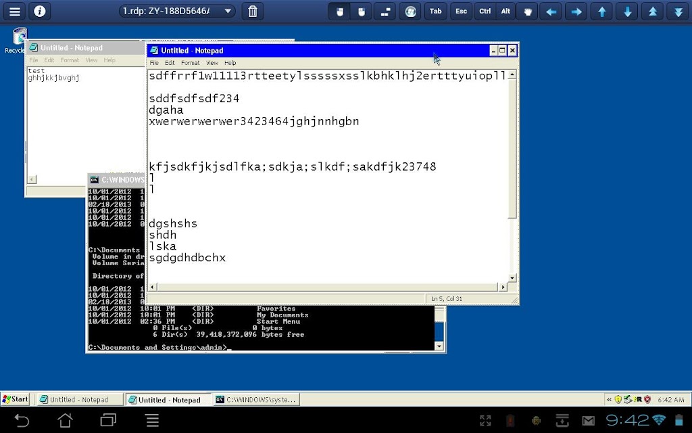Image resolution: width=692 pixels, height=433 pixels.
Task: Open the info button in the top bar
Action: pos(40,11)
